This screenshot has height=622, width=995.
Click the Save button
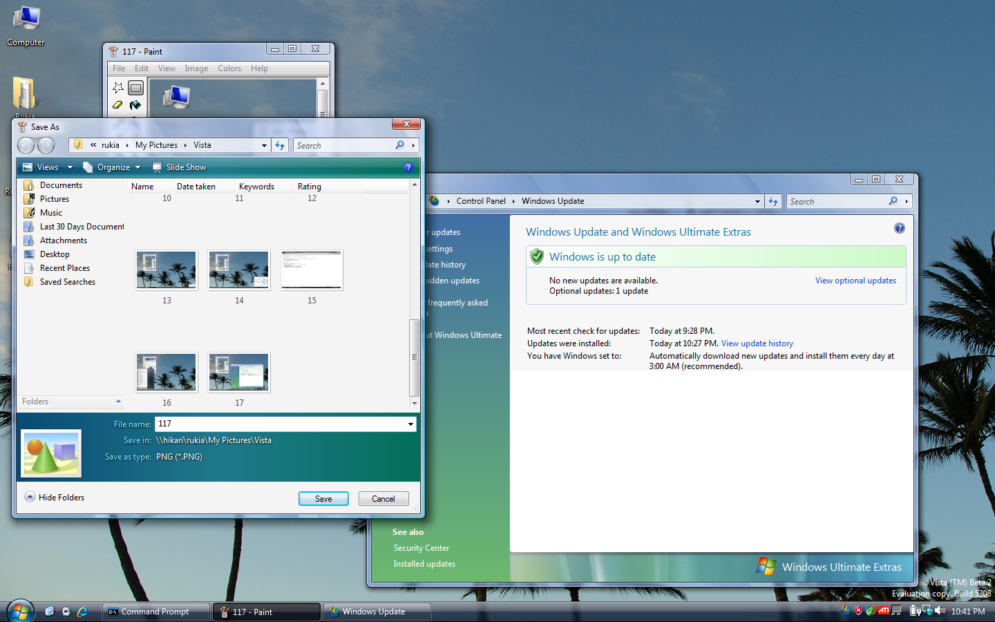[323, 499]
